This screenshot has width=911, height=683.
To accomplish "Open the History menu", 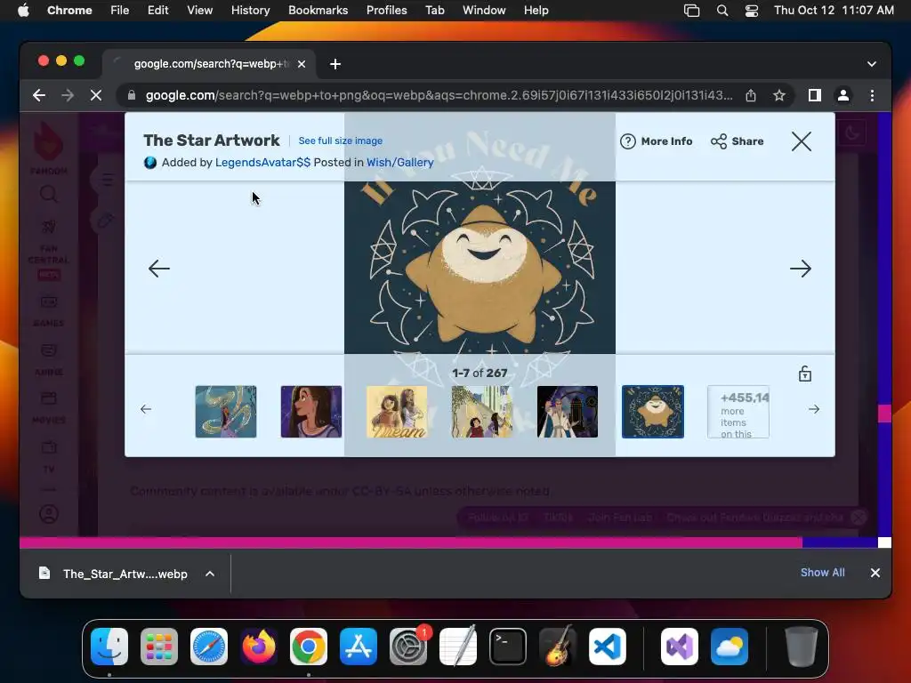I will (250, 11).
